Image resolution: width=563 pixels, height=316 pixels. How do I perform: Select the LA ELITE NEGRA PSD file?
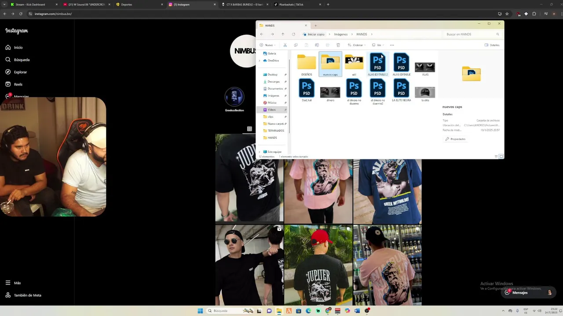pyautogui.click(x=401, y=90)
